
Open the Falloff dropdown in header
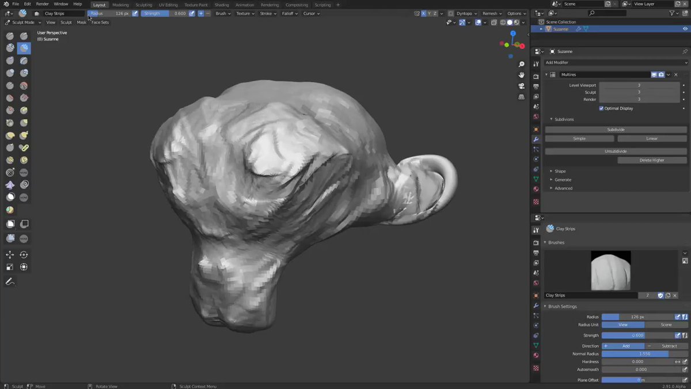point(290,13)
